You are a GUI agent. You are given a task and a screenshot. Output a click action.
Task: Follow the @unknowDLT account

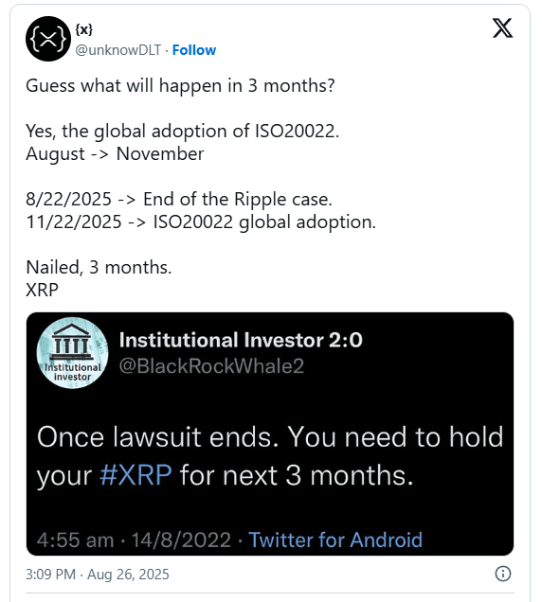[x=193, y=50]
